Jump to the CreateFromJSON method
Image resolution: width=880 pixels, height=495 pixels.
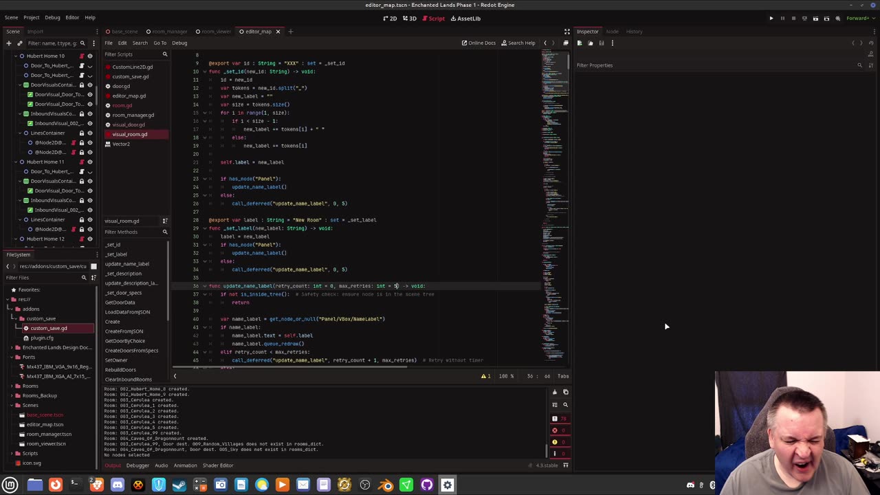click(124, 331)
